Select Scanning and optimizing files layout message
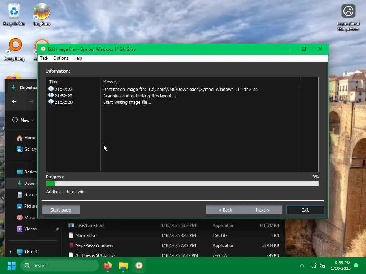 click(140, 96)
